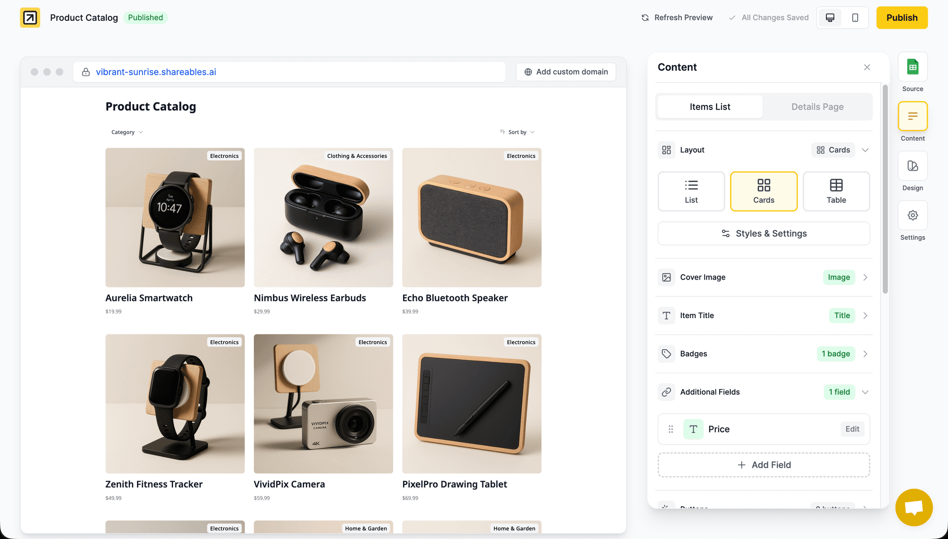Open the Settings gear panel
This screenshot has height=539, width=948.
click(x=912, y=215)
